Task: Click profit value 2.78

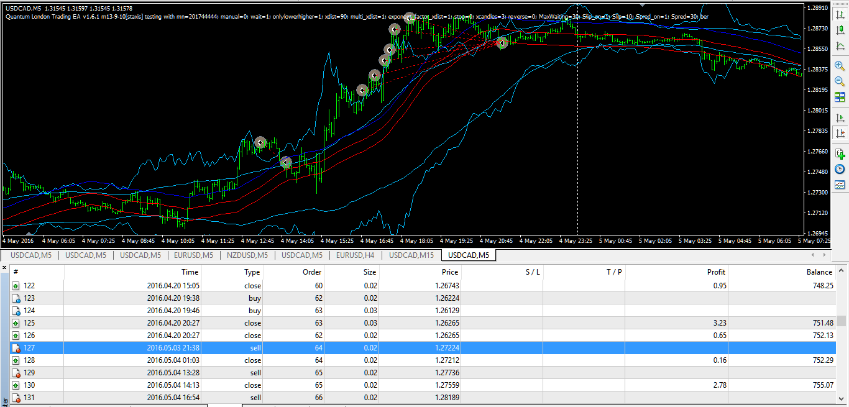Action: (718, 385)
